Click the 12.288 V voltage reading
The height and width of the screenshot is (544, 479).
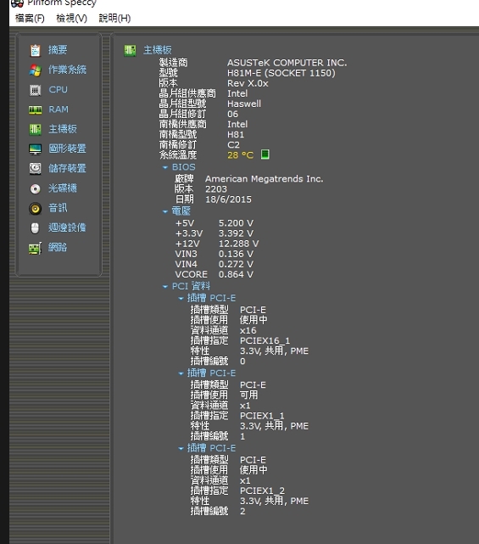pyautogui.click(x=238, y=244)
